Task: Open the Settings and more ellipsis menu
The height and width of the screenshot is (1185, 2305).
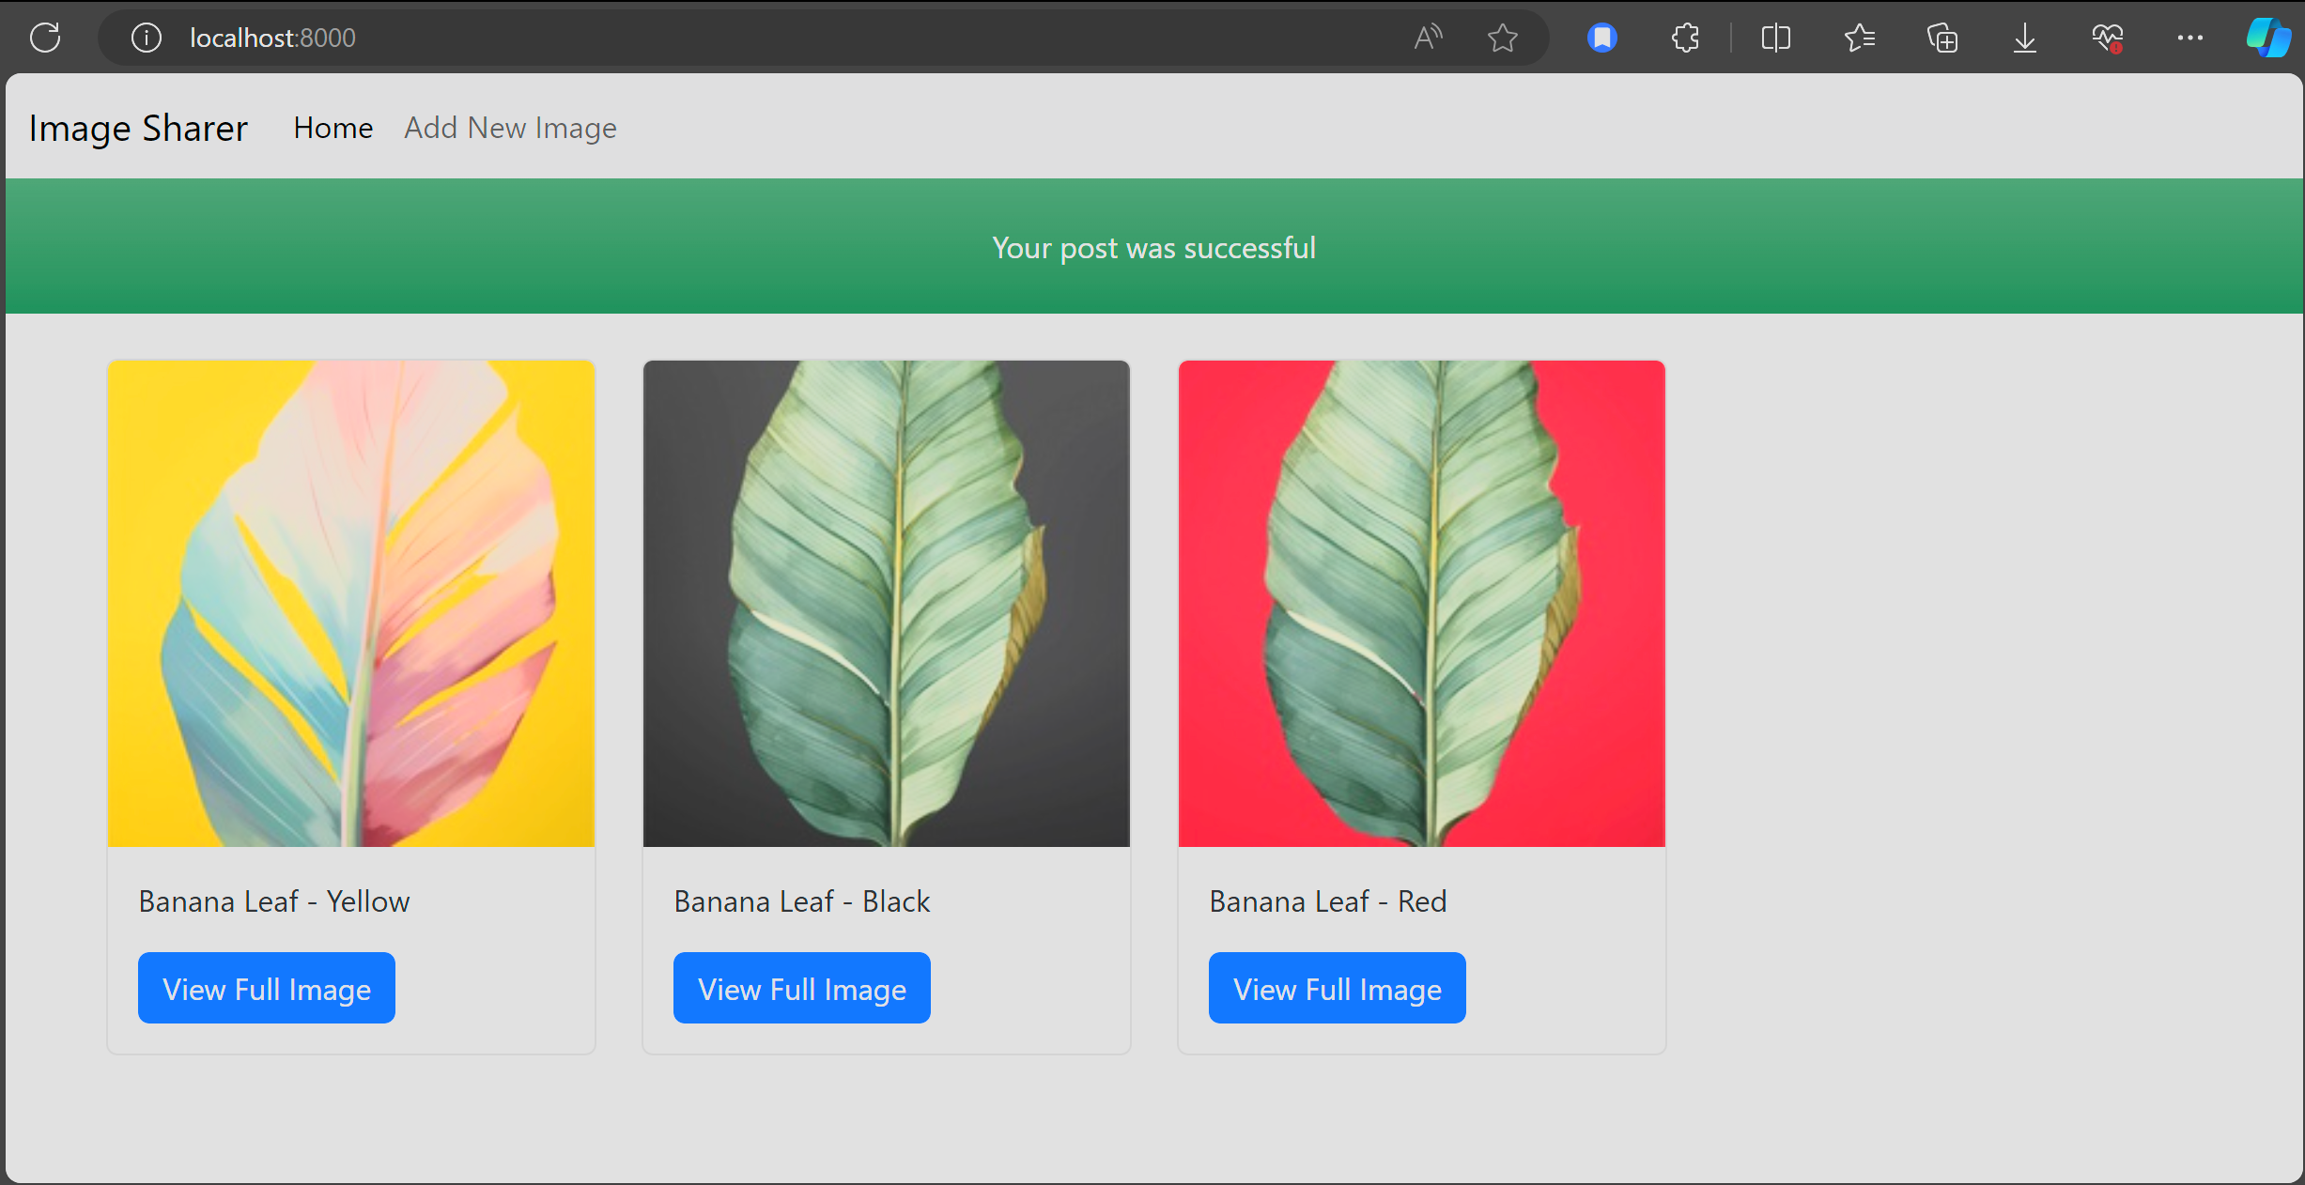Action: tap(2190, 38)
